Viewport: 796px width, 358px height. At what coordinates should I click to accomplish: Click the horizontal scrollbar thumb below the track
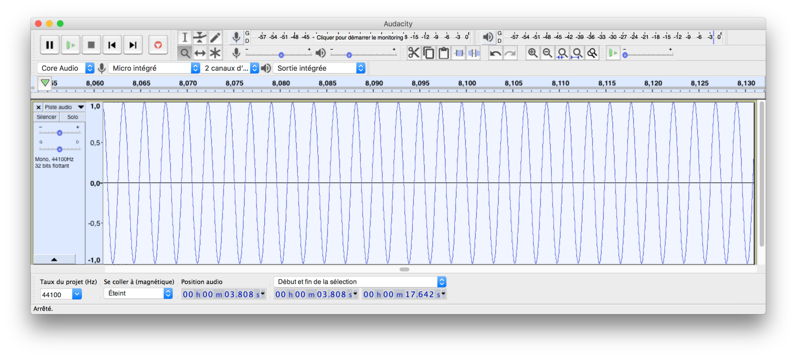pos(404,269)
